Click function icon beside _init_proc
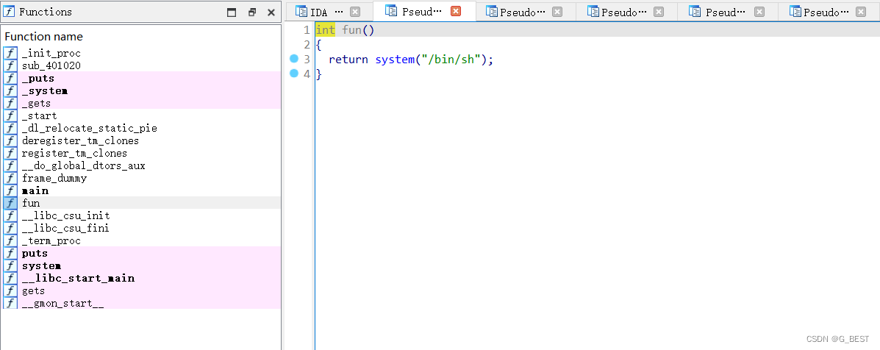Viewport: 880px width, 350px height. (10, 53)
